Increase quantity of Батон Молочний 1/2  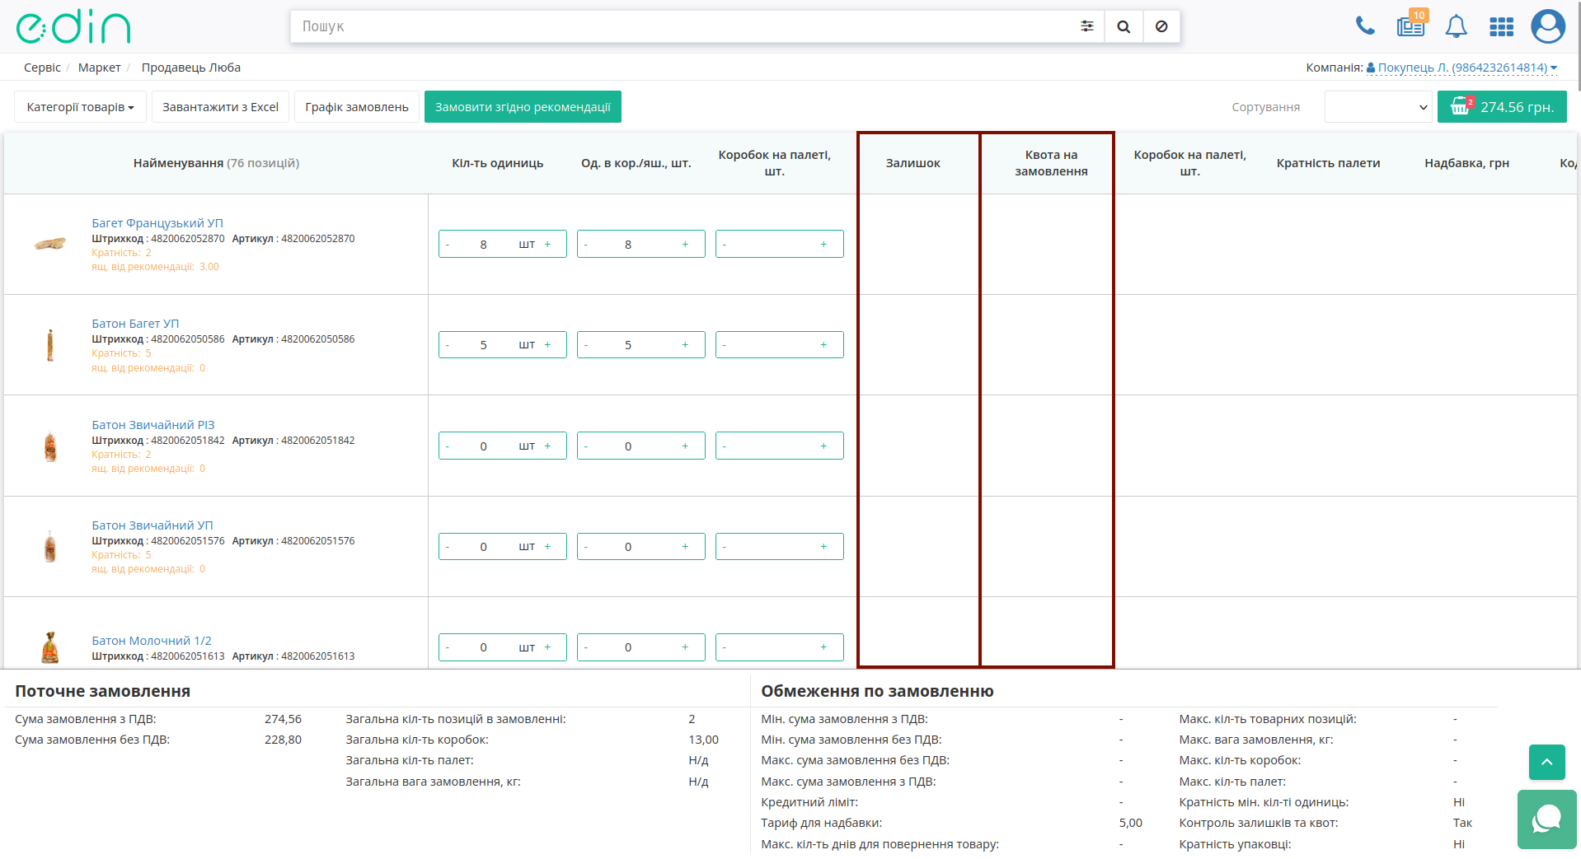[547, 647]
